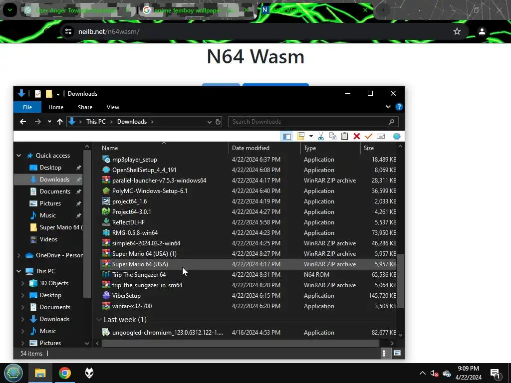
Task: Open the dropdown arrow next to folder options
Action: pyautogui.click(x=311, y=136)
